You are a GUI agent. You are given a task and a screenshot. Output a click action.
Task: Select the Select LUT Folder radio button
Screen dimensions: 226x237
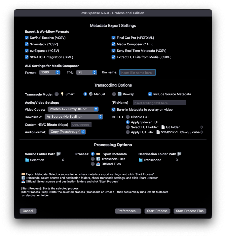[128, 127]
